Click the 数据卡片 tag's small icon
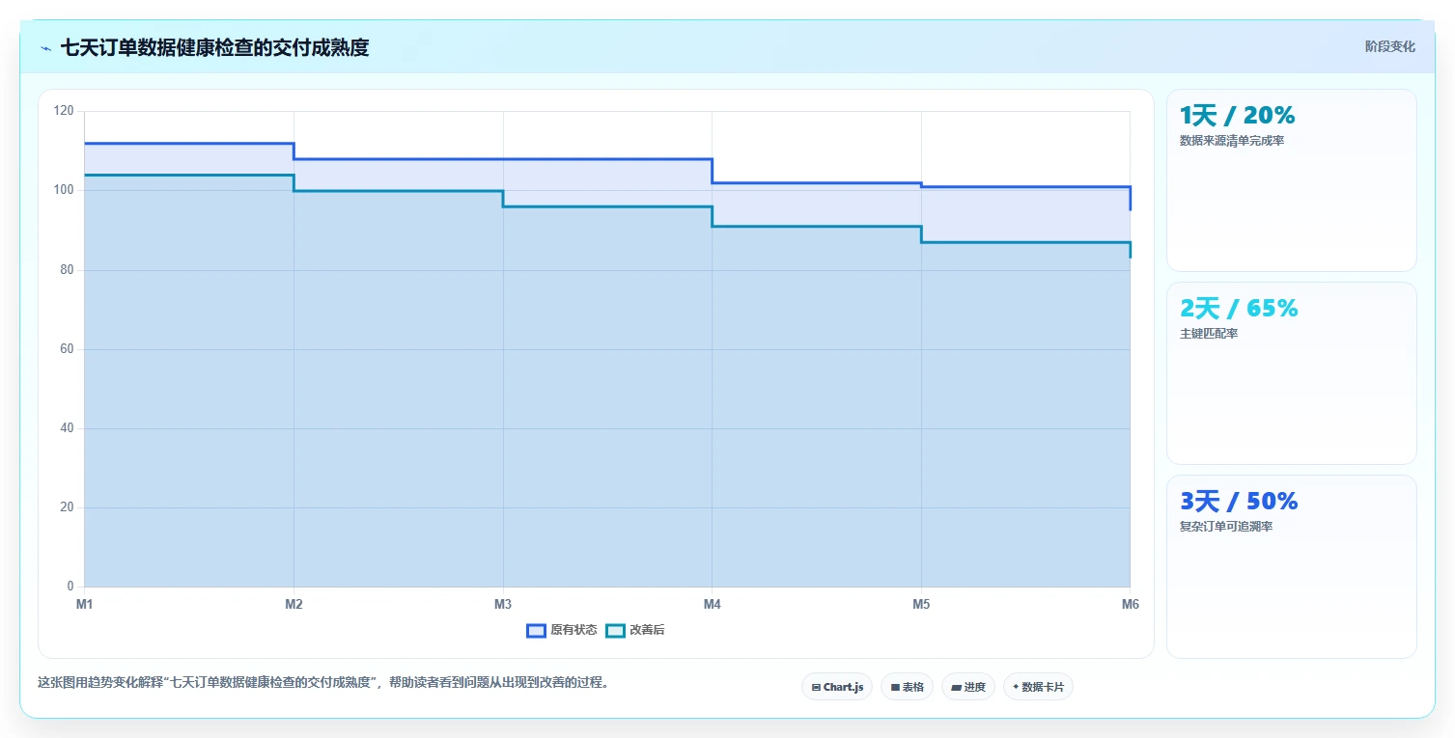 (1016, 688)
